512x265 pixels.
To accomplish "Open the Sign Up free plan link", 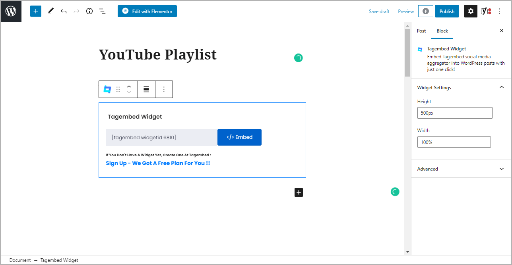I will (158, 163).
